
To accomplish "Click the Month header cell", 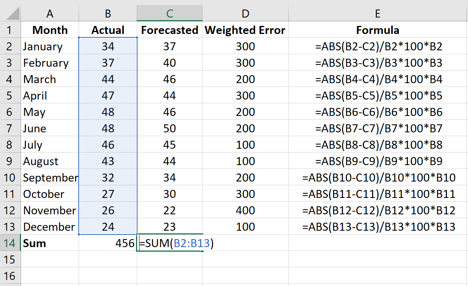I will pos(50,30).
